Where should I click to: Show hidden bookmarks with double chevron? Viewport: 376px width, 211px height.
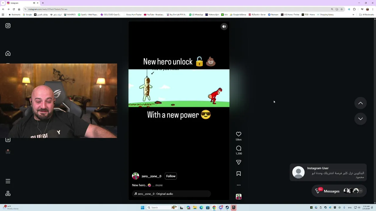coord(353,15)
